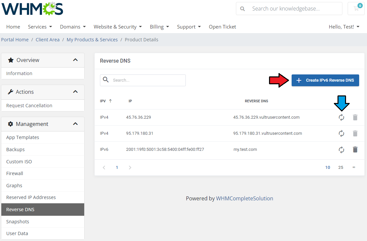Image resolution: width=367 pixels, height=241 pixels.
Task: Click the trash icon for 95.179.180.31
Action: pyautogui.click(x=355, y=133)
